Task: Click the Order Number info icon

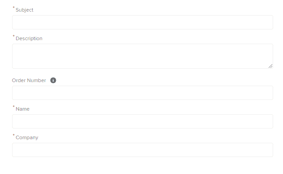Action: [x=53, y=80]
